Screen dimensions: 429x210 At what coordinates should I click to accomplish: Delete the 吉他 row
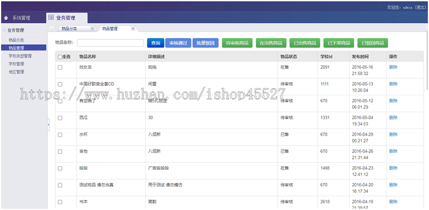(x=393, y=151)
